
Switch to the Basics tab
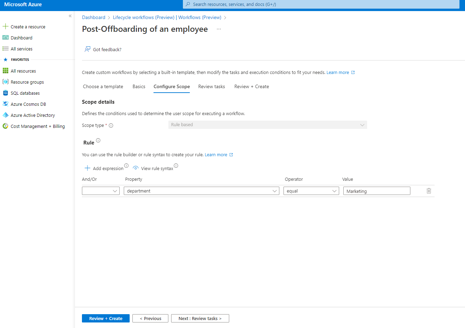pos(139,86)
